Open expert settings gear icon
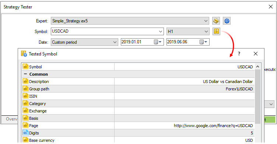The width and height of the screenshot is (277, 144). [x=227, y=21]
